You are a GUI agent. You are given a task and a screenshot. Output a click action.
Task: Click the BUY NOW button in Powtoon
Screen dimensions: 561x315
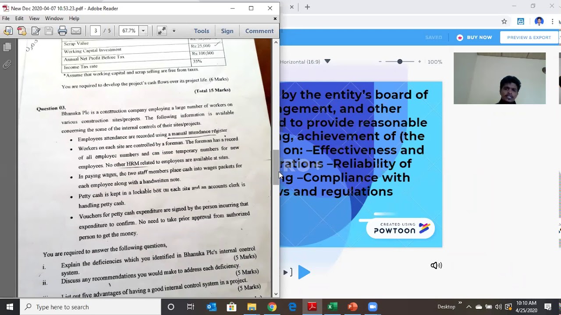(474, 37)
